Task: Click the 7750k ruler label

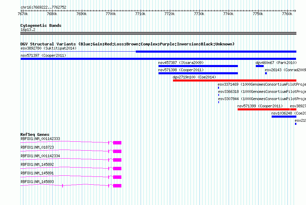Action: tap(258, 14)
